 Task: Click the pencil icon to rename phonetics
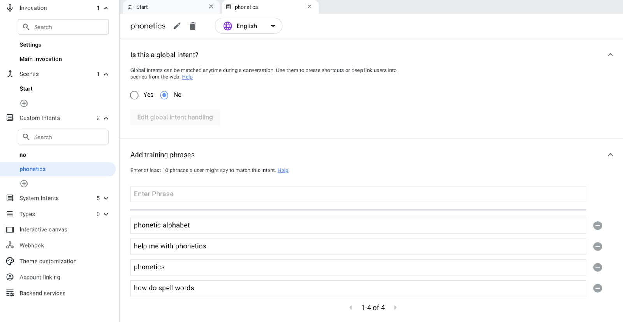[x=177, y=26]
